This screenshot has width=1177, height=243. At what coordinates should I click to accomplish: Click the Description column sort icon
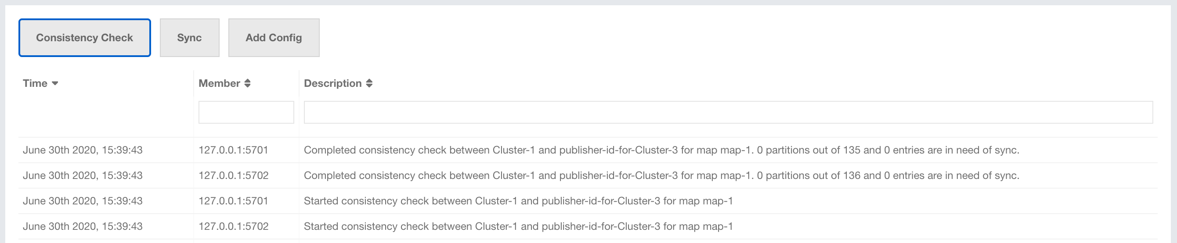[x=369, y=83]
